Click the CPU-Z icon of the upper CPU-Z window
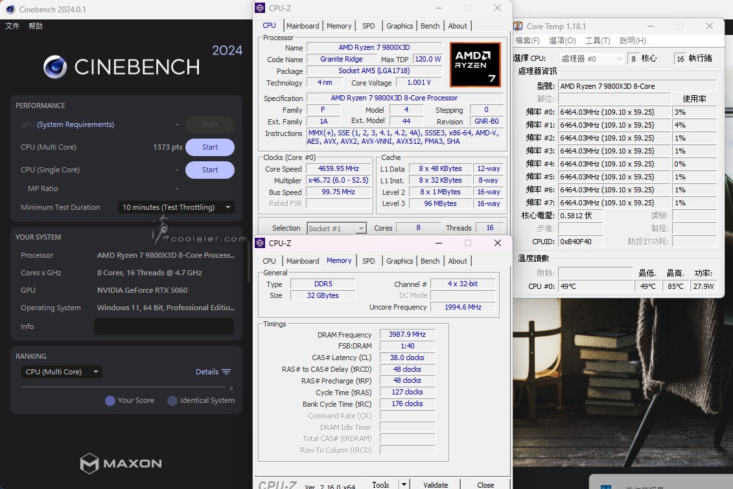This screenshot has height=489, width=733. (x=260, y=8)
